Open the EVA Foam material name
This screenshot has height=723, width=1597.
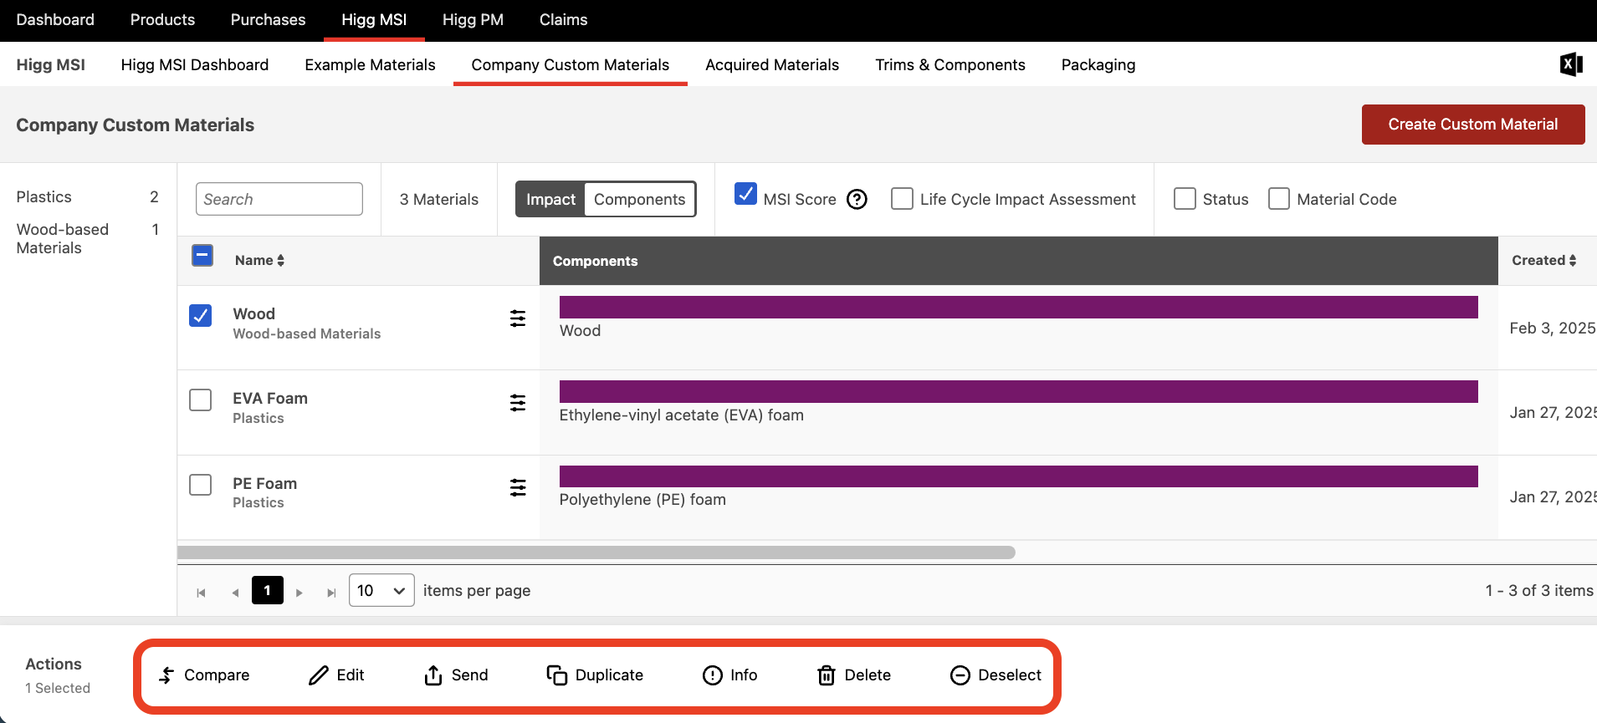270,398
